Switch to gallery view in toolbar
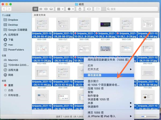The width and height of the screenshot is (161, 120). (51, 9)
